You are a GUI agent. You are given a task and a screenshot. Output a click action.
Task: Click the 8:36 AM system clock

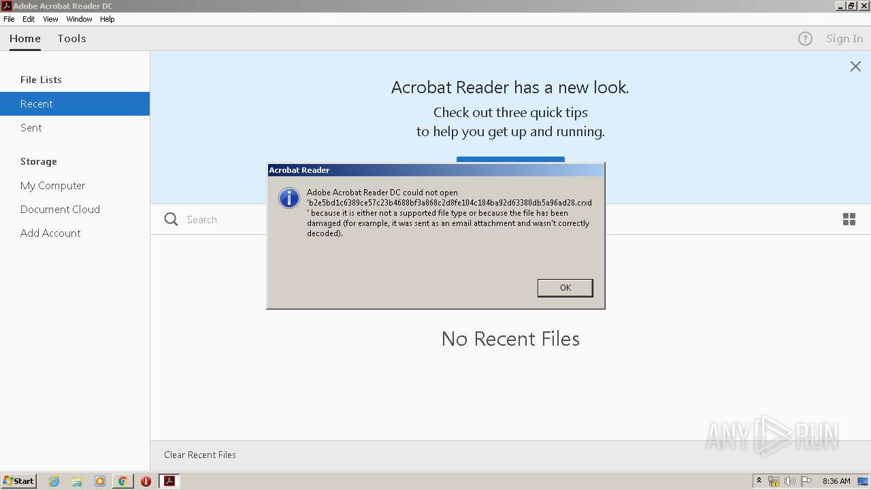(x=836, y=481)
